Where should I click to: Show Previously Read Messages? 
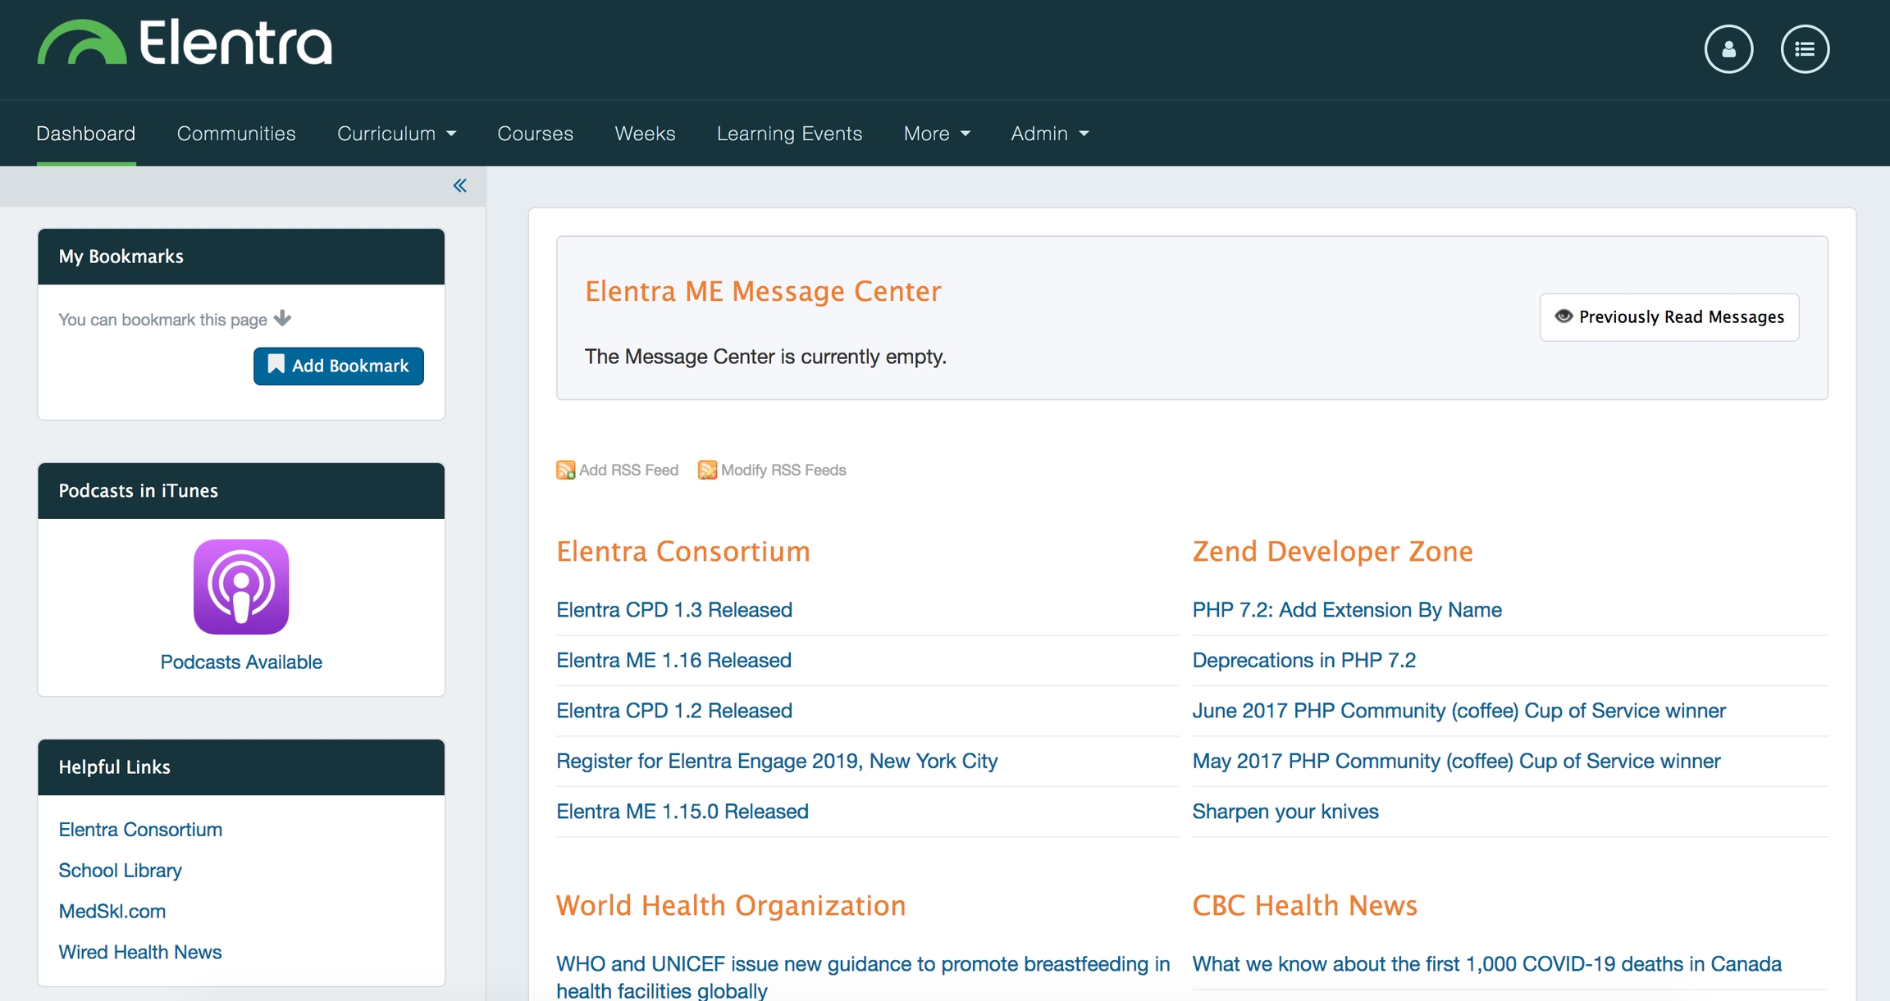point(1669,317)
